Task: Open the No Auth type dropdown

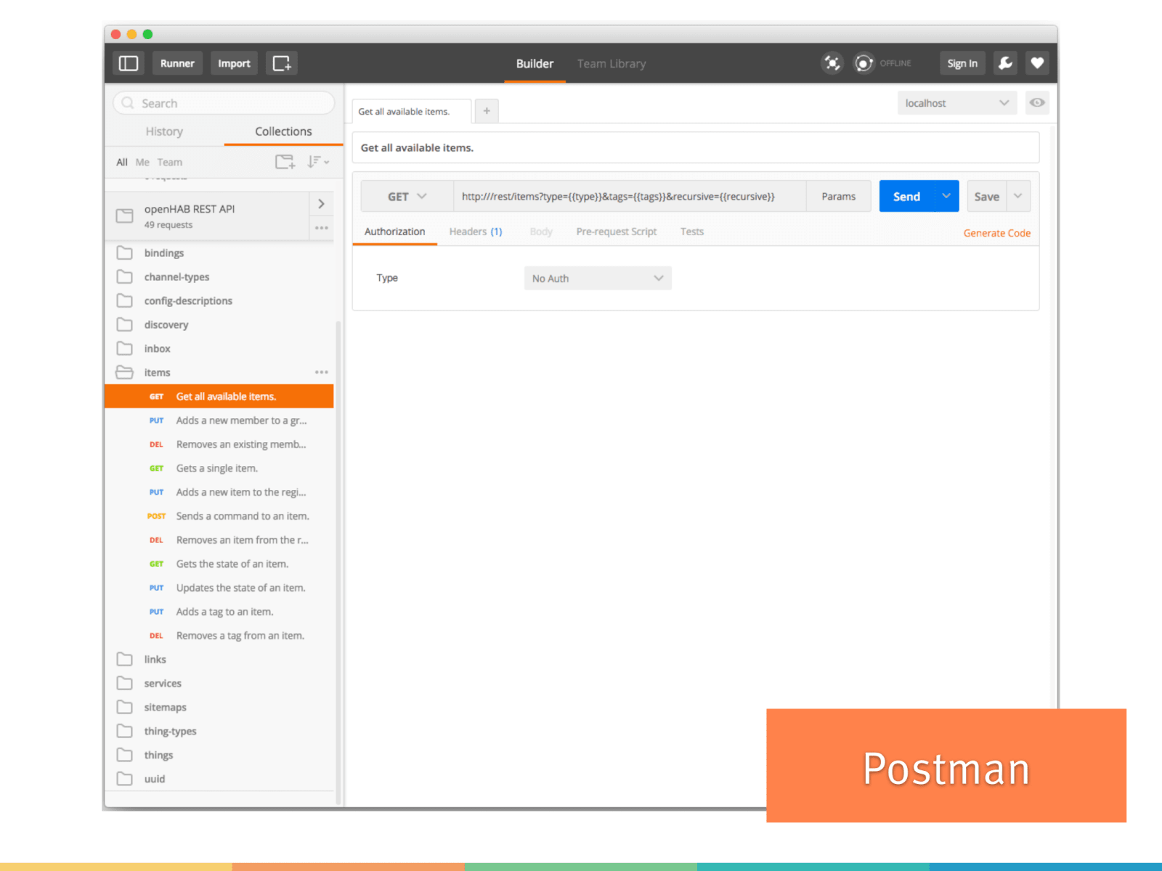Action: click(598, 278)
